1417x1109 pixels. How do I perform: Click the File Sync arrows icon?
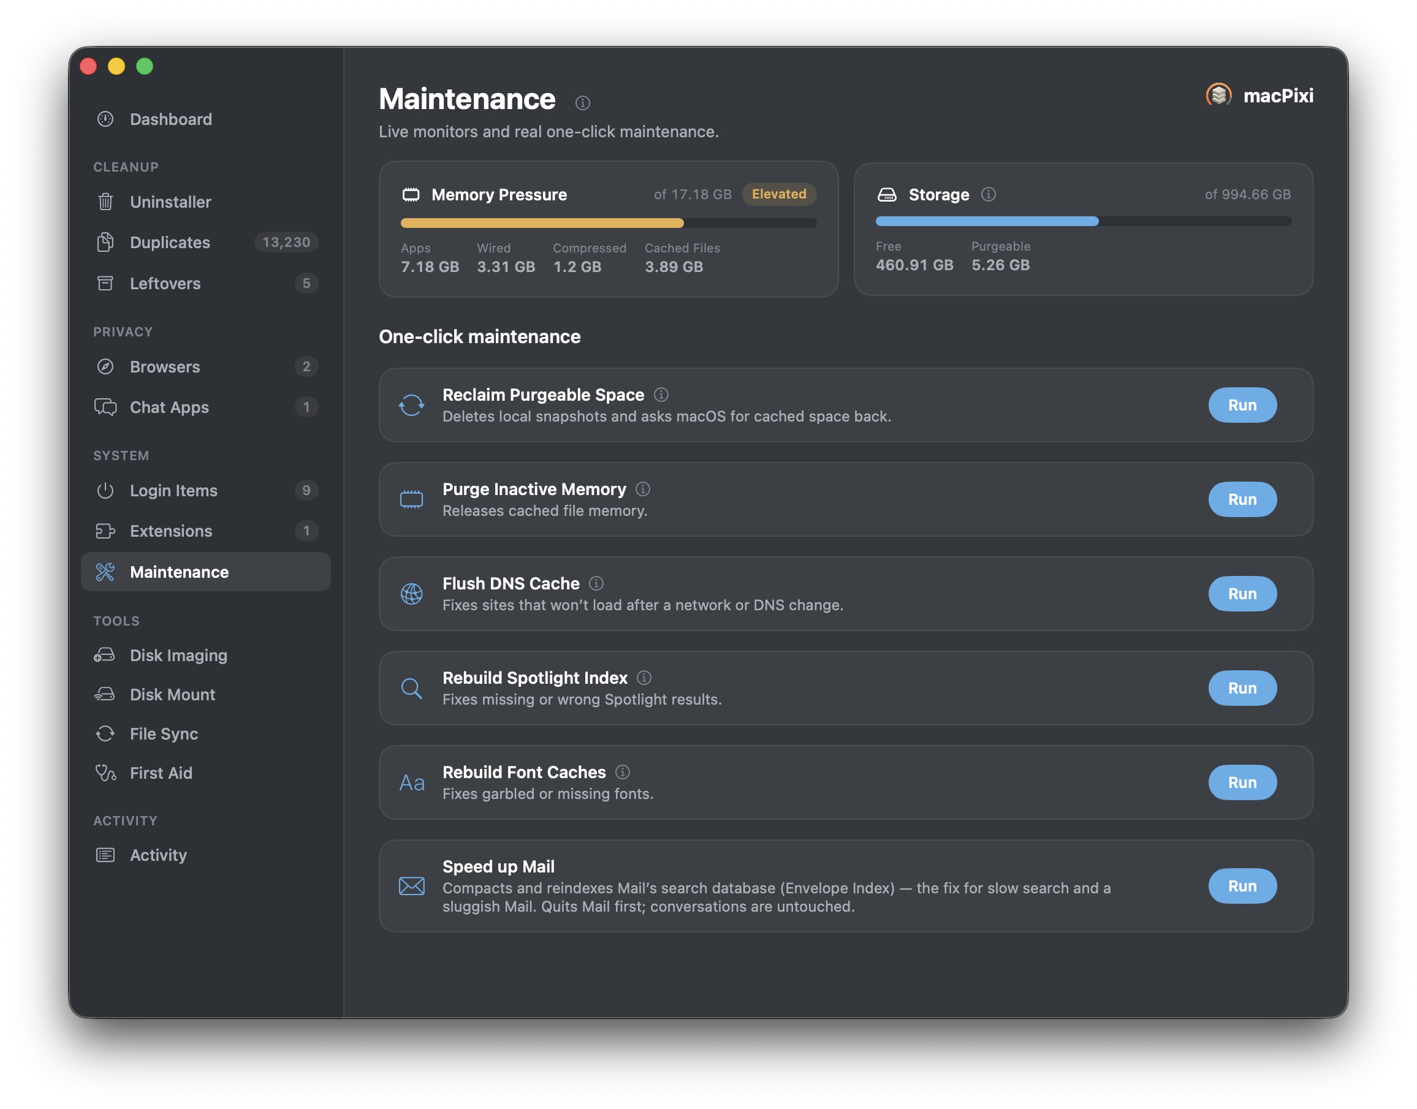tap(105, 733)
